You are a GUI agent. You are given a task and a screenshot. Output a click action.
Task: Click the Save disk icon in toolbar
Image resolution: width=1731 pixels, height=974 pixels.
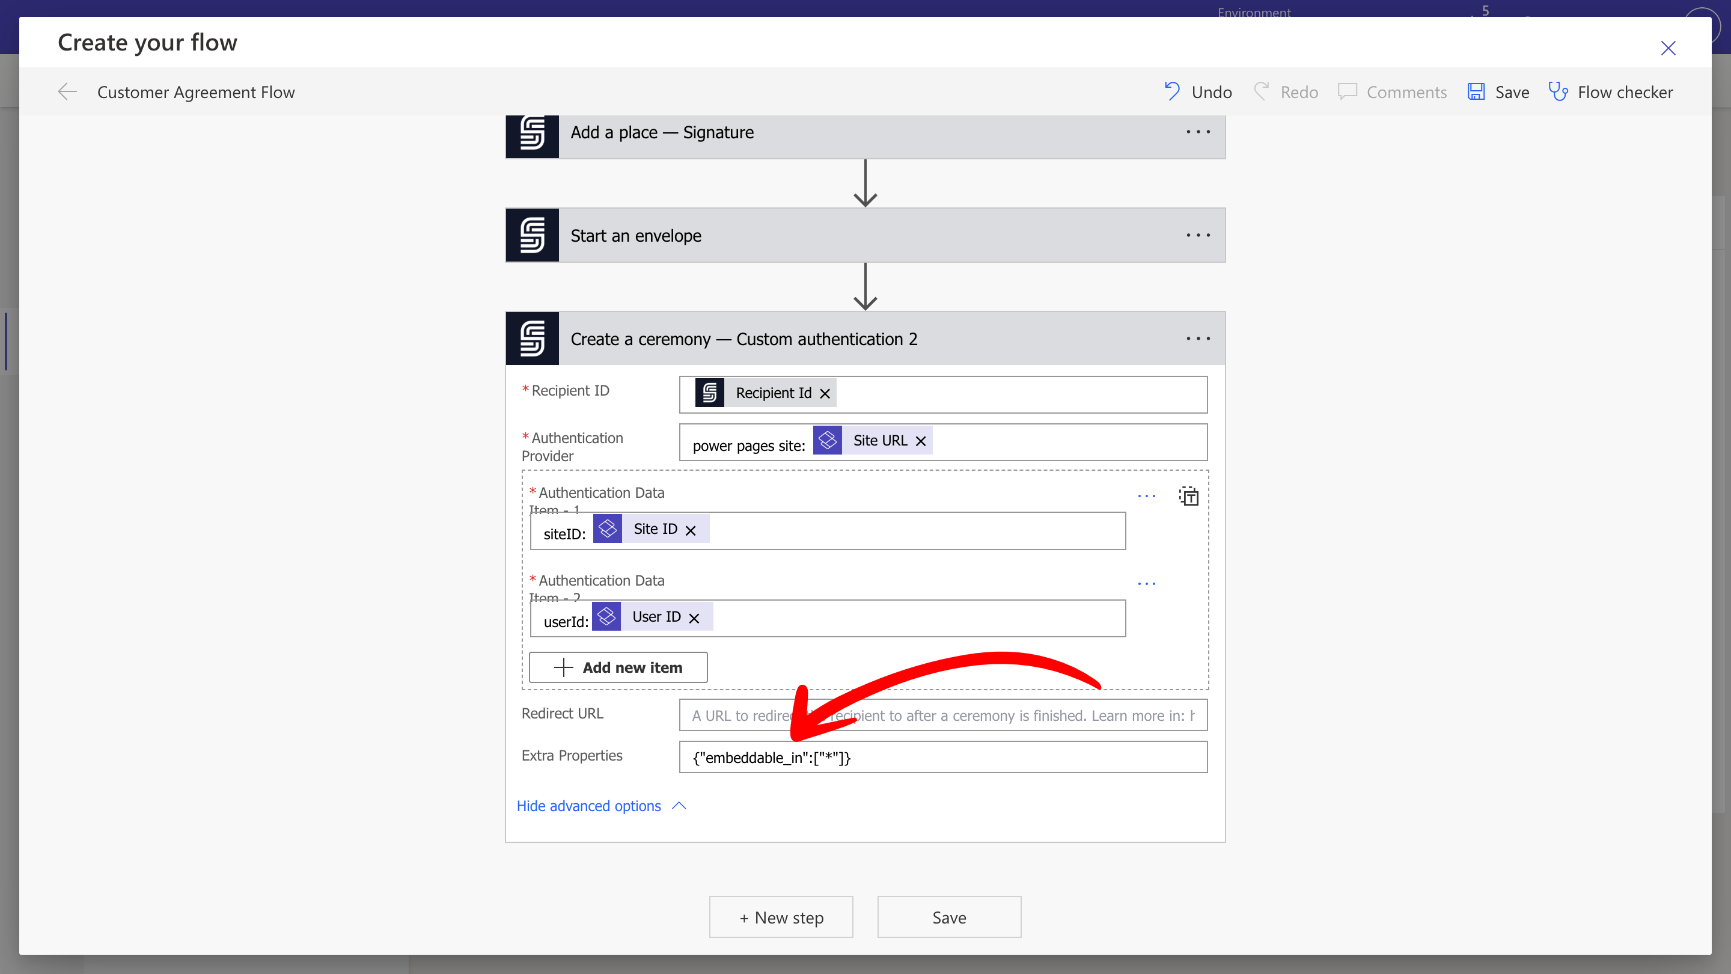(x=1476, y=91)
